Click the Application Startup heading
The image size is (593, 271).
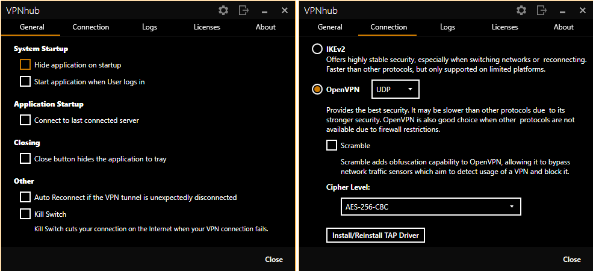coord(49,104)
